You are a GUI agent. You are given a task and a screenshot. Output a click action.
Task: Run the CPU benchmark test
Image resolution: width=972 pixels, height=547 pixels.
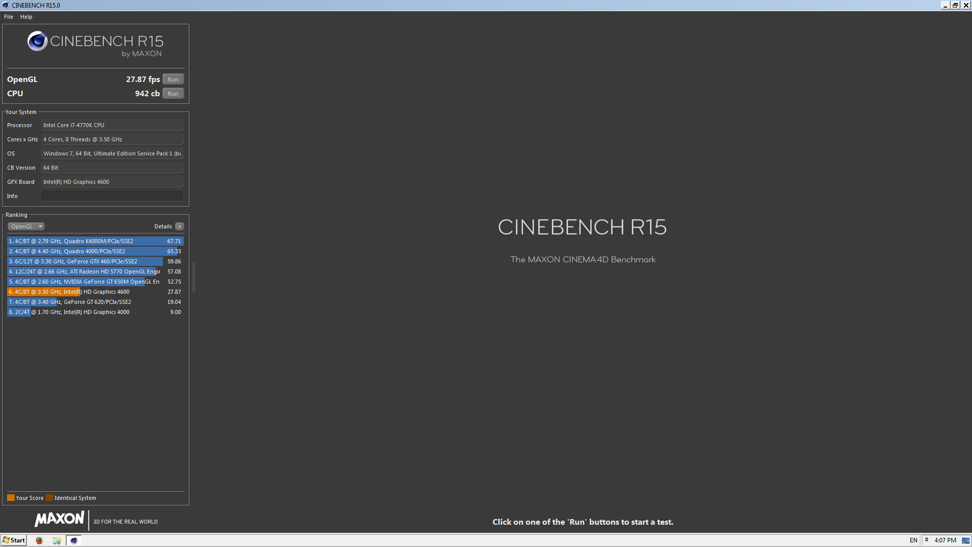point(173,94)
